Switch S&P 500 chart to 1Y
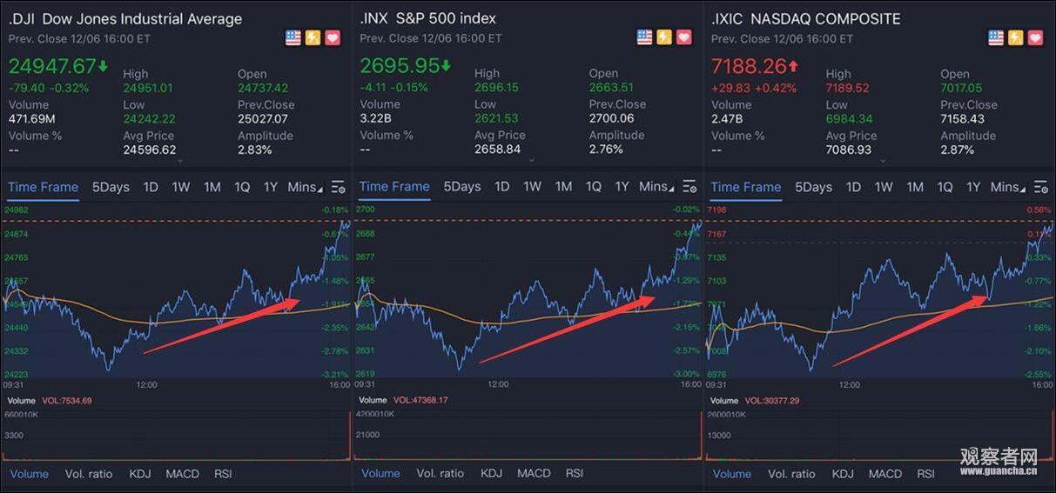 pyautogui.click(x=622, y=186)
